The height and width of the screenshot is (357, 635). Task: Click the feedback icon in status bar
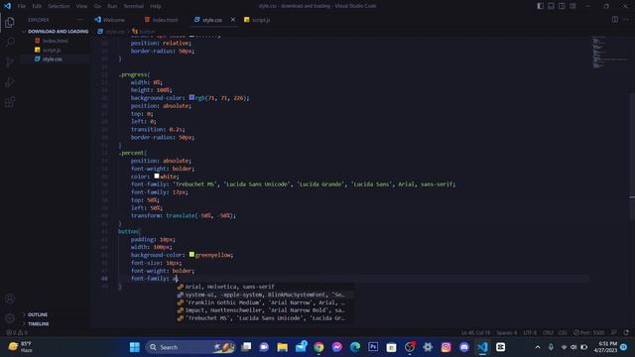pyautogui.click(x=614, y=333)
